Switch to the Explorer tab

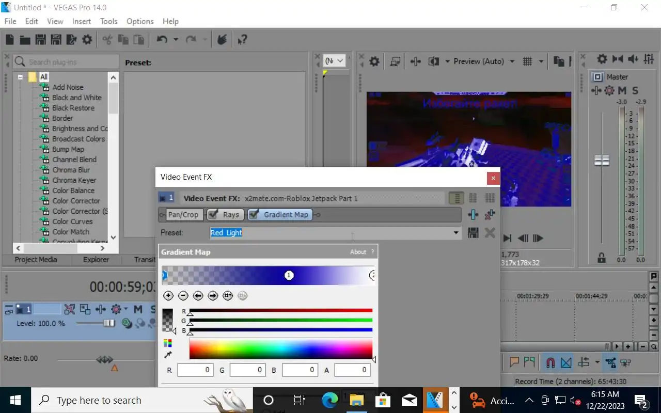[x=96, y=260]
